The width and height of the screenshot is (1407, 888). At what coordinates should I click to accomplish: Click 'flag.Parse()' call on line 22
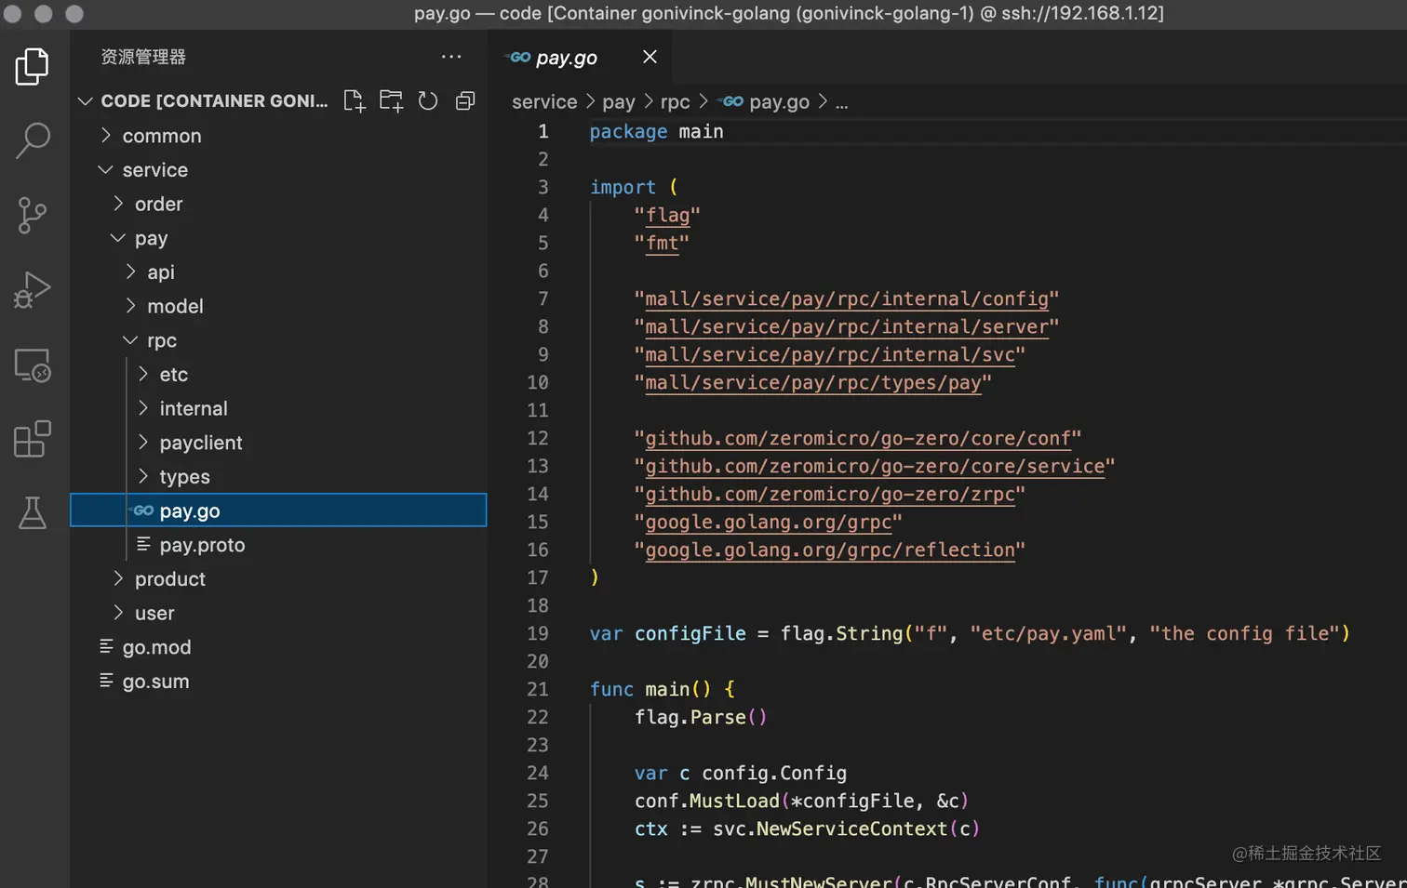click(x=701, y=718)
